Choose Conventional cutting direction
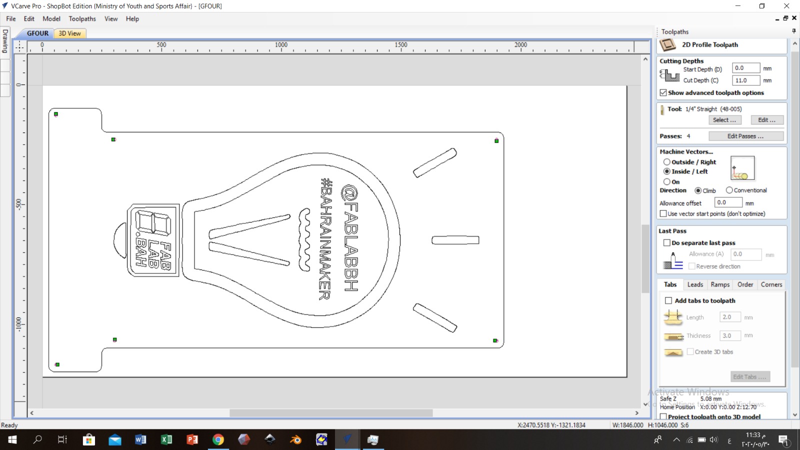 click(x=729, y=190)
